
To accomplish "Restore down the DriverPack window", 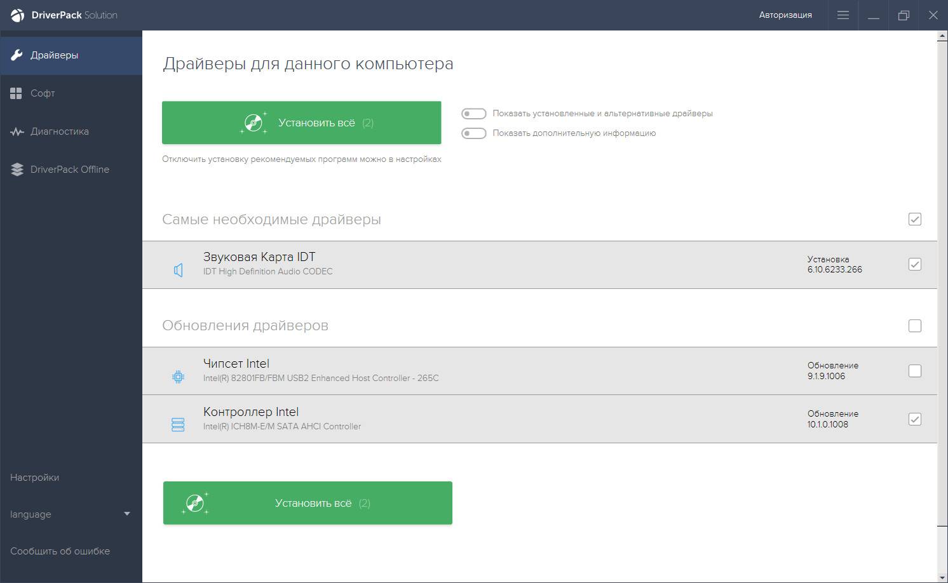I will pyautogui.click(x=904, y=15).
